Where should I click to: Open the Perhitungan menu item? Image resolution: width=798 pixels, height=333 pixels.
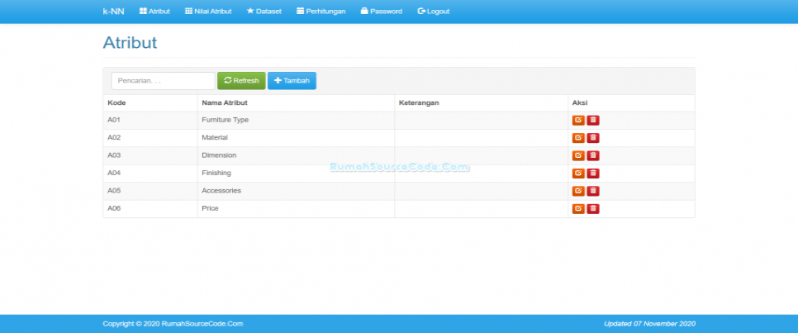(x=321, y=12)
